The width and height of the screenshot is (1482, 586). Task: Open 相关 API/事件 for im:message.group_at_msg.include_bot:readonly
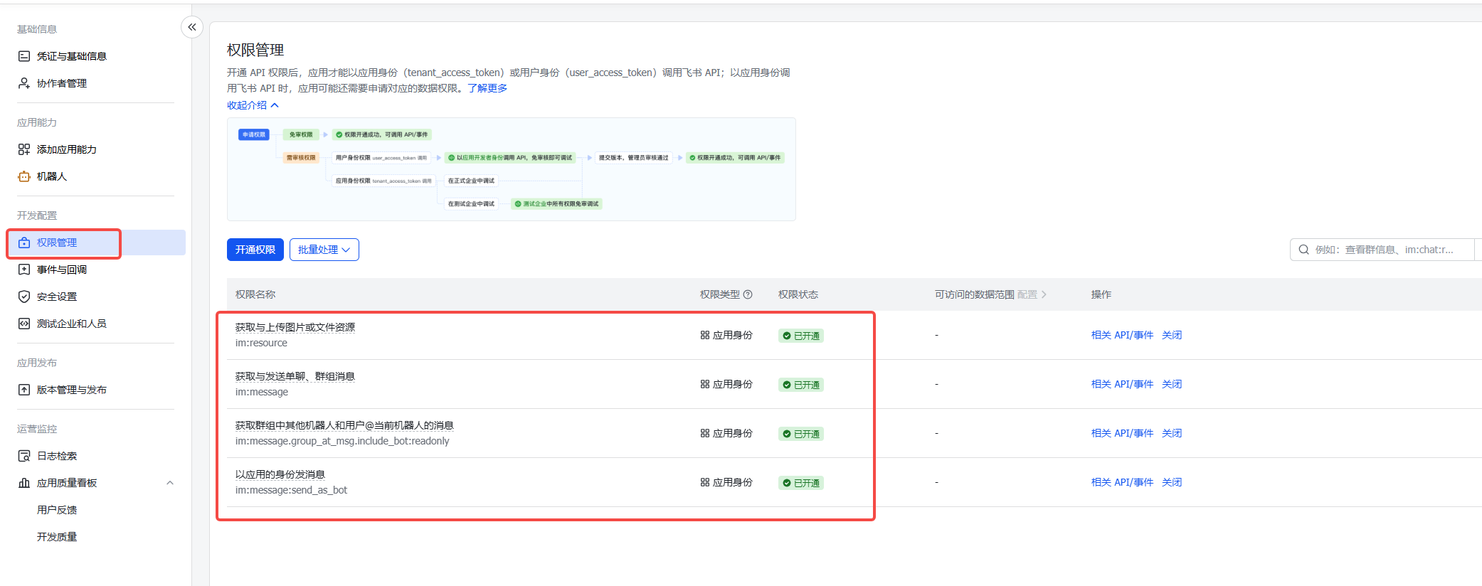tap(1122, 433)
